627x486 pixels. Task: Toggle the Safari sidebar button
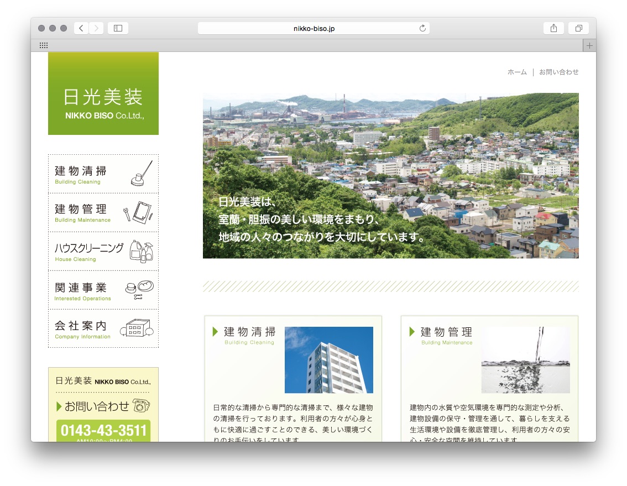tap(118, 28)
